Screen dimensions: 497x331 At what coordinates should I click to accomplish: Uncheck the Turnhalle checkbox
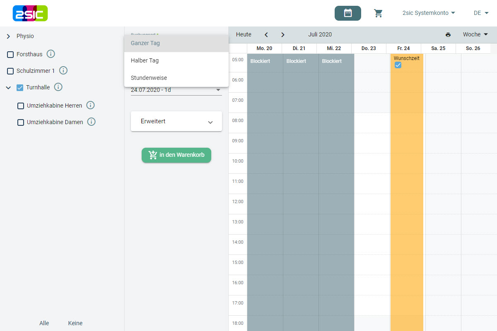pyautogui.click(x=20, y=87)
